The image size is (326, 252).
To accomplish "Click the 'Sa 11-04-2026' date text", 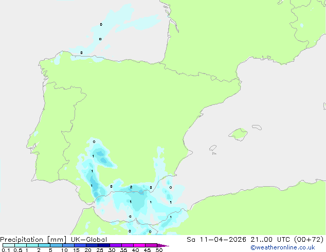I will (216, 240).
